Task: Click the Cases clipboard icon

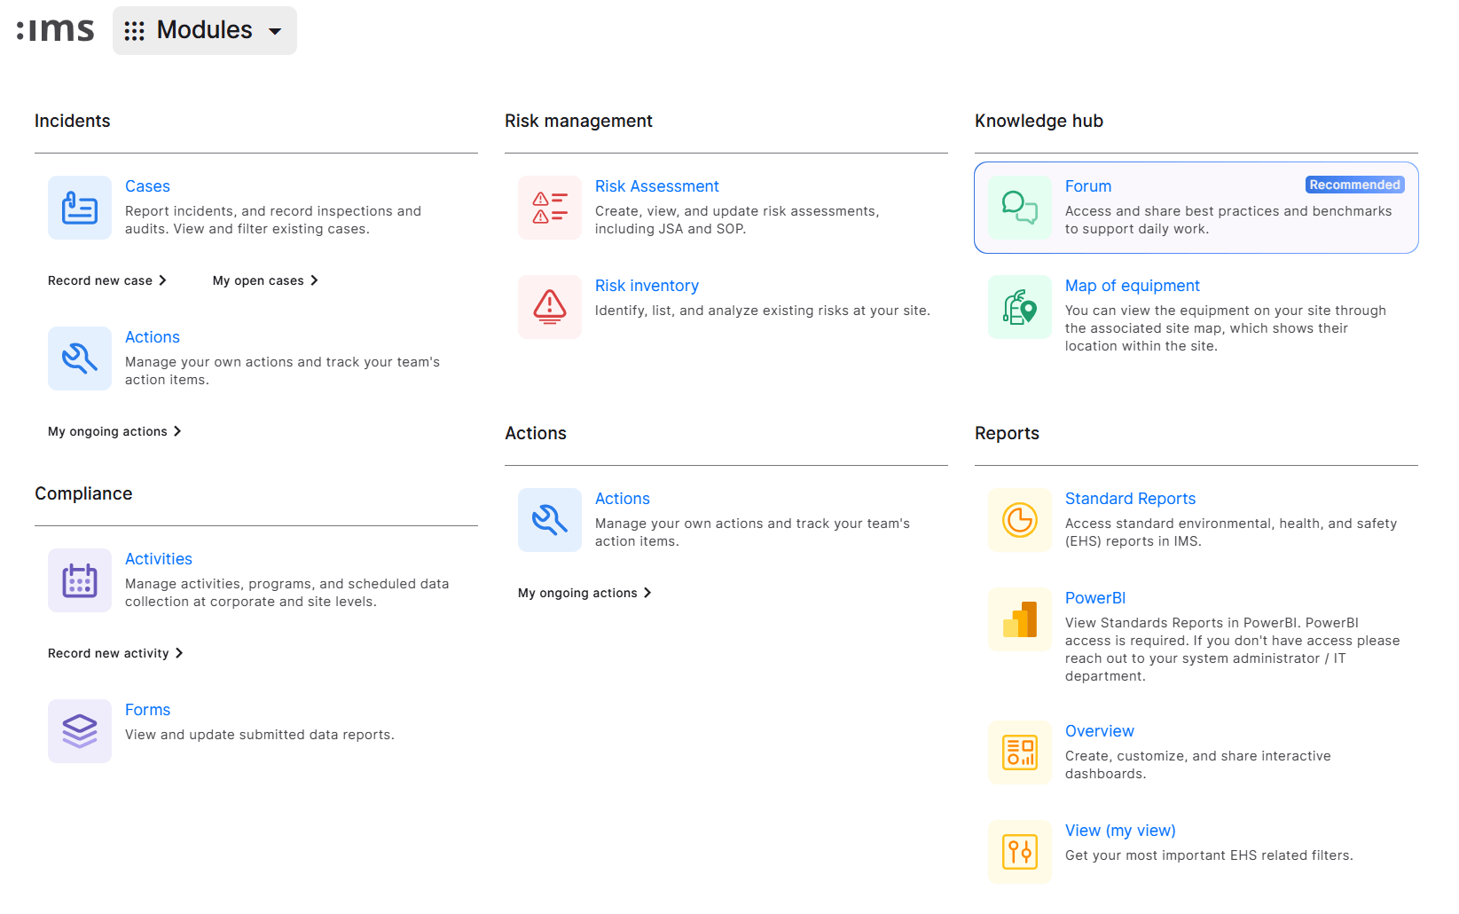Action: (80, 208)
